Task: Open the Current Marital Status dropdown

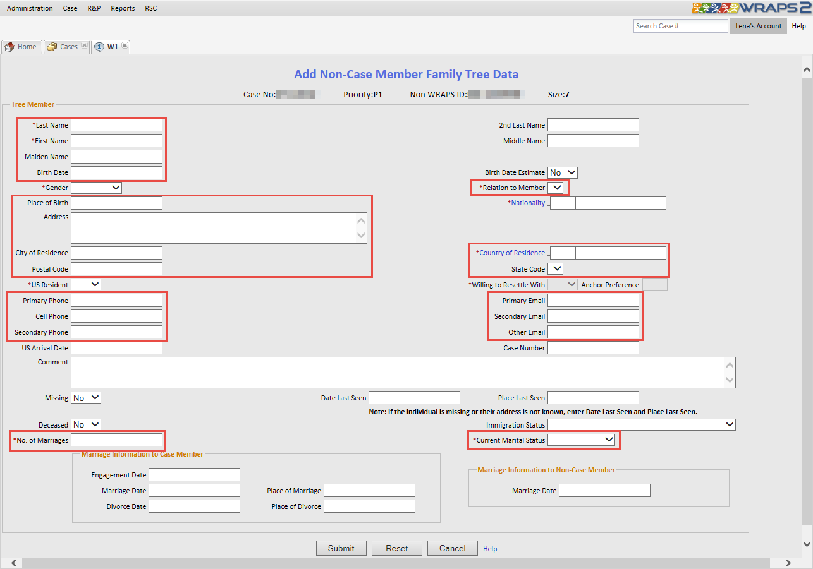Action: 581,440
